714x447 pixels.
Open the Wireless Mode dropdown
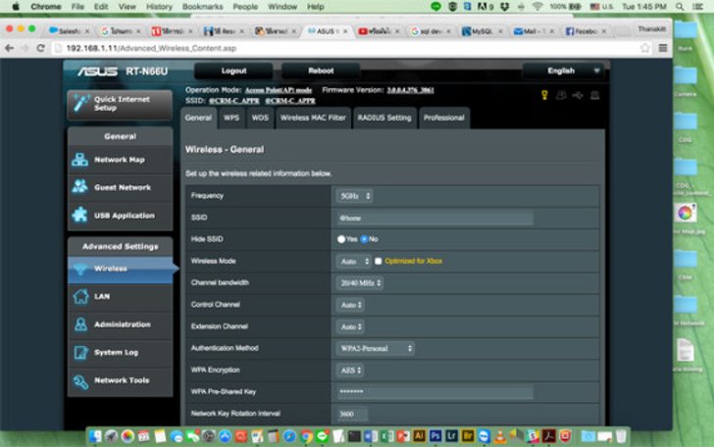[353, 262]
